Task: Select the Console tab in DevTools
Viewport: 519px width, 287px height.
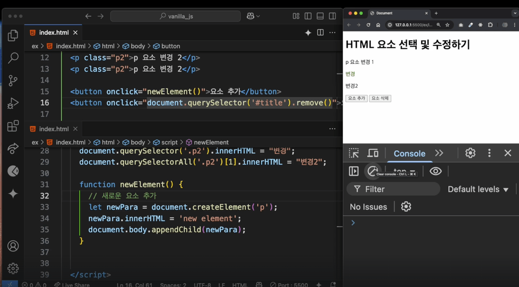Action: (x=409, y=153)
